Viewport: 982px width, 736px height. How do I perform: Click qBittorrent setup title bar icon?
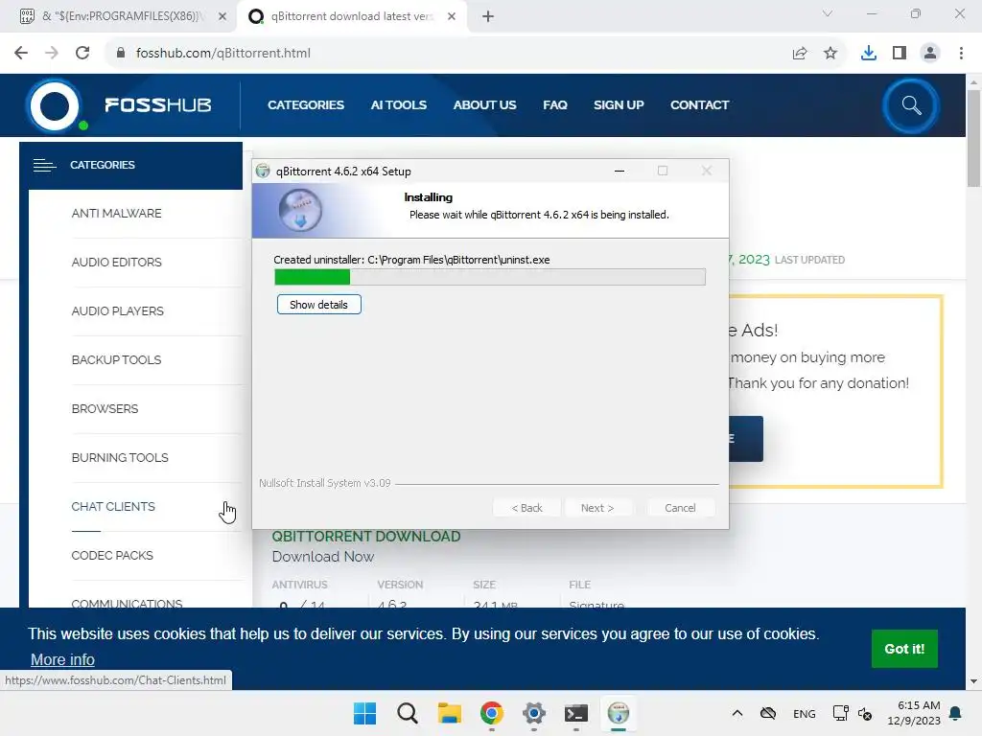tap(263, 171)
